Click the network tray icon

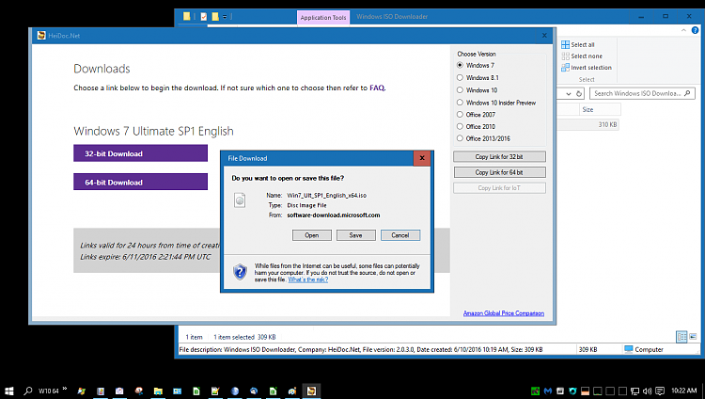[x=634, y=391]
